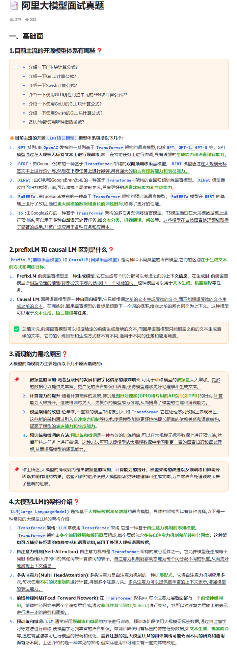This screenshot has height=664, width=237.
Task: Click green text 图形处理器(GPU)和专用的AI芯片(如TPU)
Action: [157, 396]
